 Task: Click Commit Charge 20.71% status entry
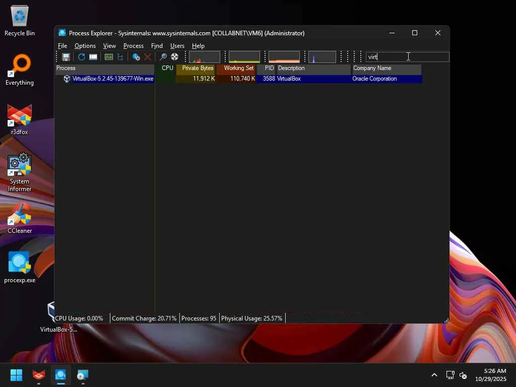click(144, 318)
